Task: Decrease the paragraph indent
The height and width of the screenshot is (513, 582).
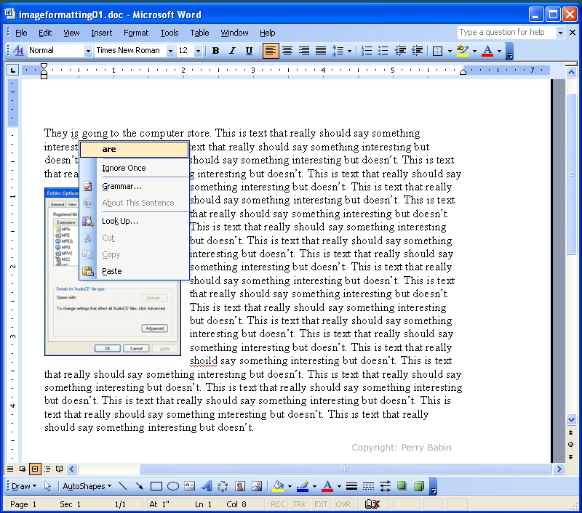Action: (400, 50)
